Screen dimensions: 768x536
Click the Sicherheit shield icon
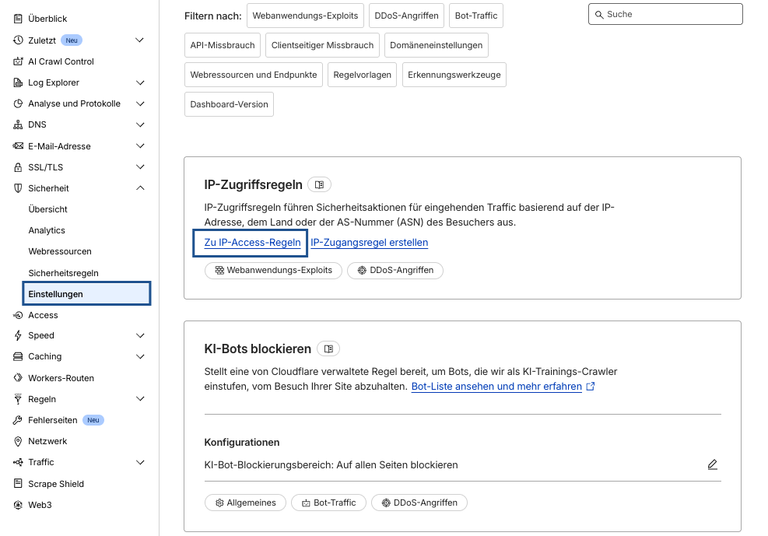[18, 188]
